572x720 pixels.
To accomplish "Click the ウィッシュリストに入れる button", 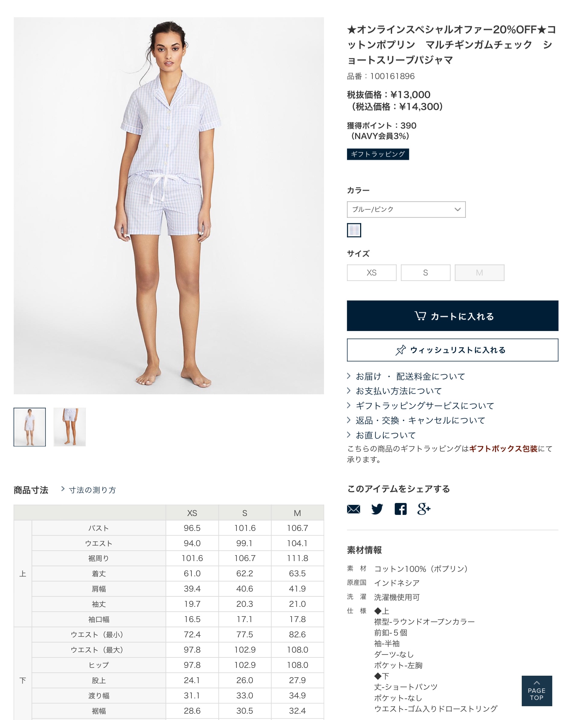I will click(x=452, y=350).
